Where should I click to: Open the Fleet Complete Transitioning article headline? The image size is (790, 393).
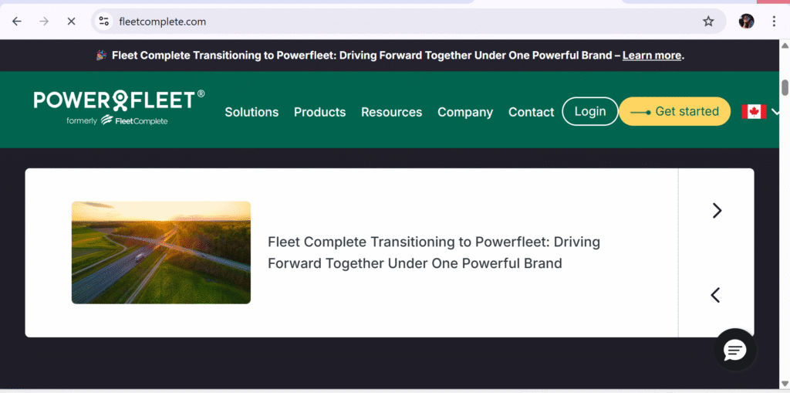pyautogui.click(x=434, y=252)
